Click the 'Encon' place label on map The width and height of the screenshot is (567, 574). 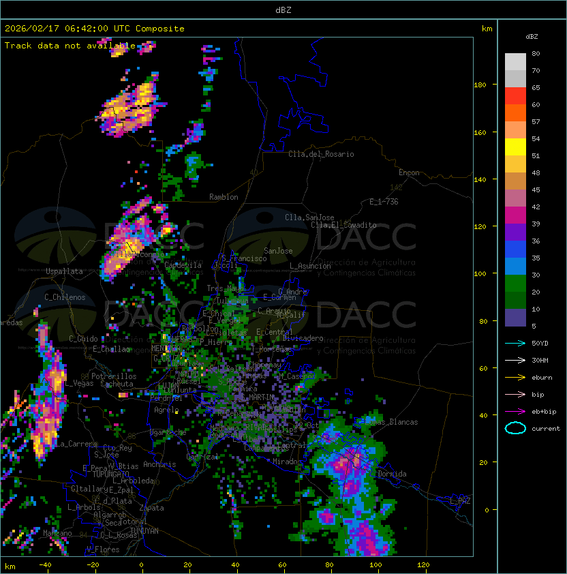coord(409,172)
